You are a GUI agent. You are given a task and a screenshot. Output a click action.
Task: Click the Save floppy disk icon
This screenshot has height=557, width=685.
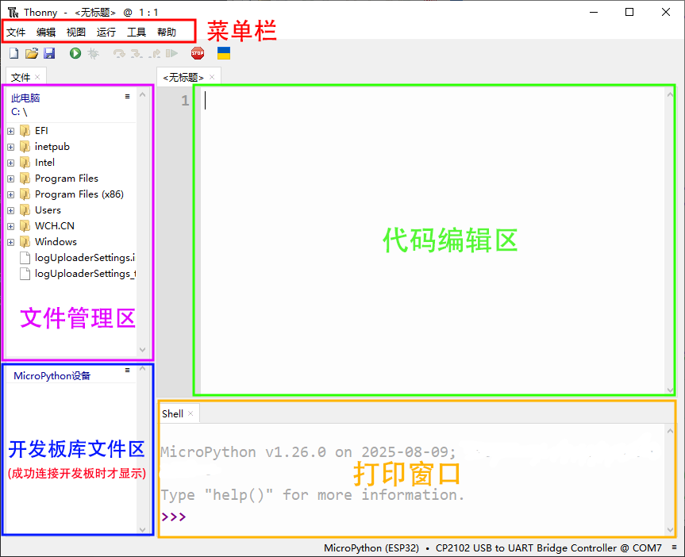pos(49,53)
